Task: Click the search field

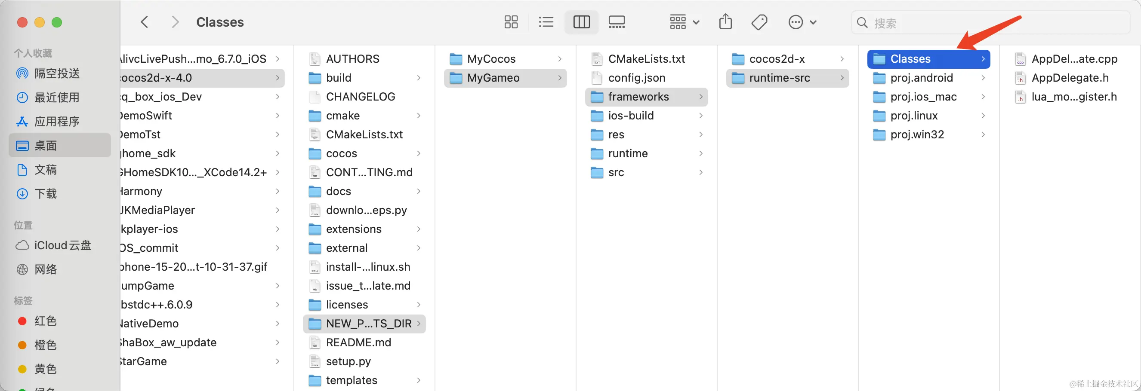Action: click(x=990, y=22)
